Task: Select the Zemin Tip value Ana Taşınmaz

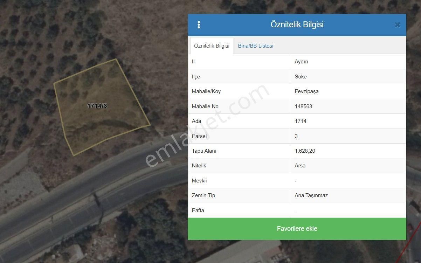Action: [x=311, y=195]
